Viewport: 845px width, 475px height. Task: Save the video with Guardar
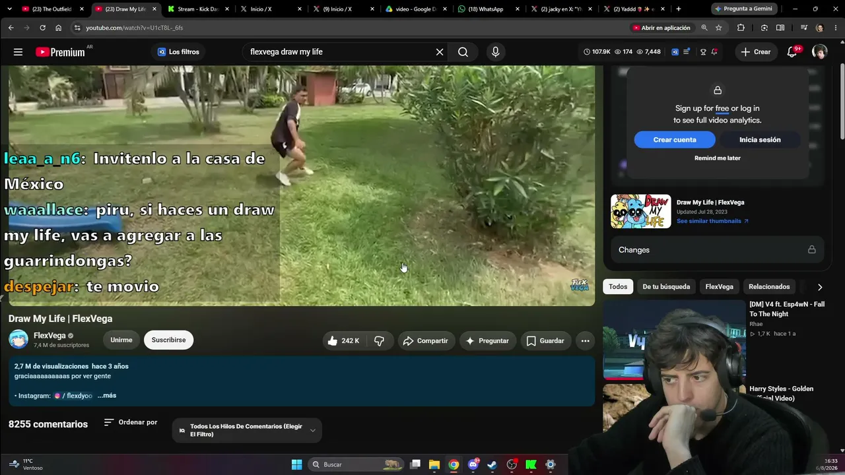(545, 341)
